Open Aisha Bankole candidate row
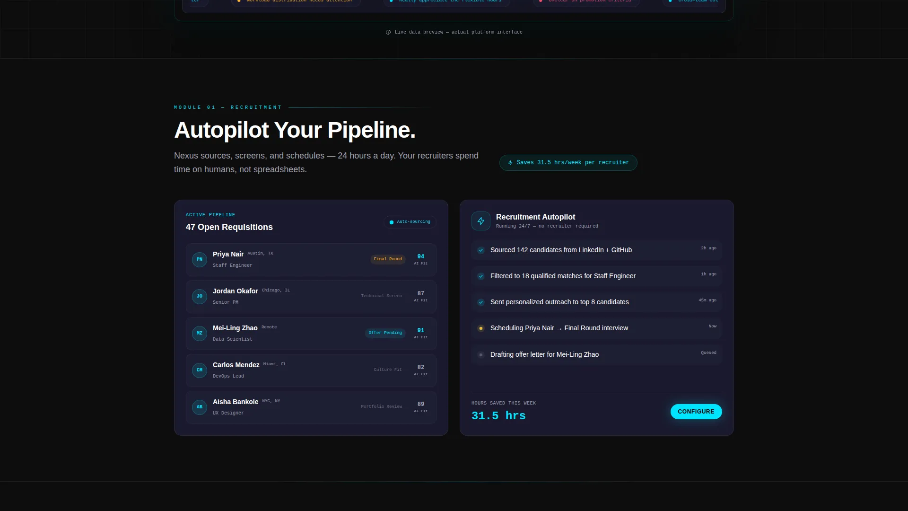 pos(311,407)
